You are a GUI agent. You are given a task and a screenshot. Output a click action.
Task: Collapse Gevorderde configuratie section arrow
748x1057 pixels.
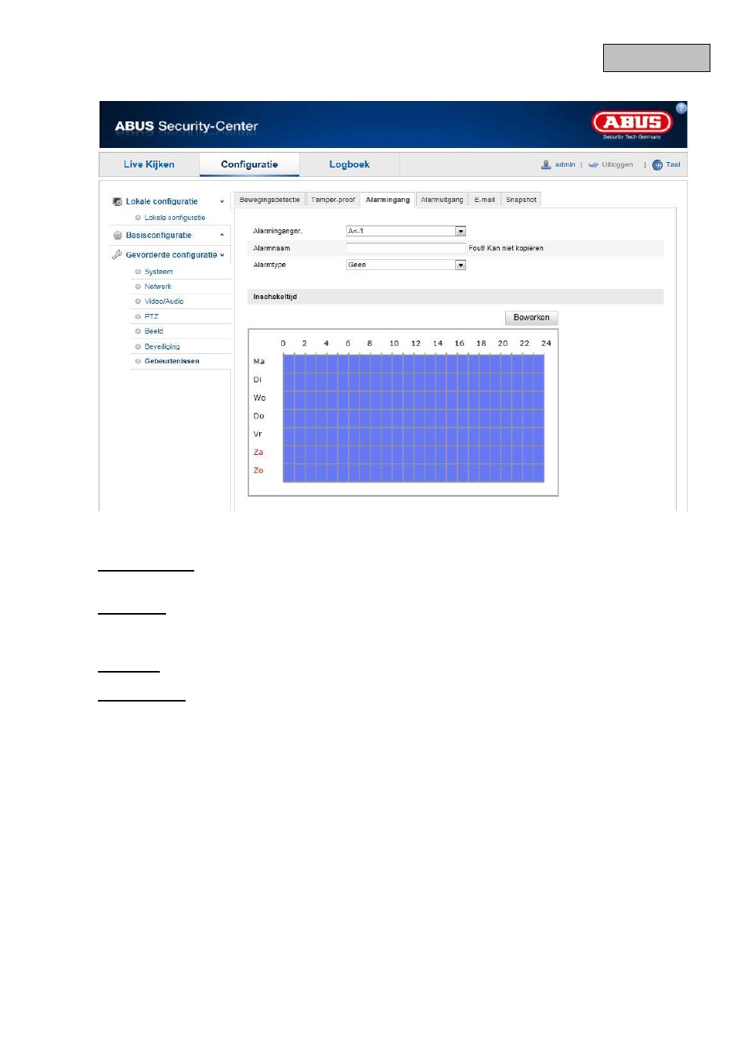tap(222, 255)
